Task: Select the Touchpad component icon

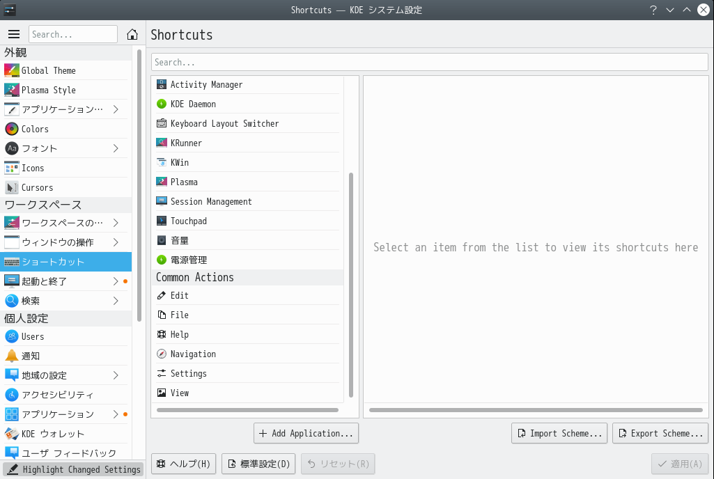Action: [162, 221]
